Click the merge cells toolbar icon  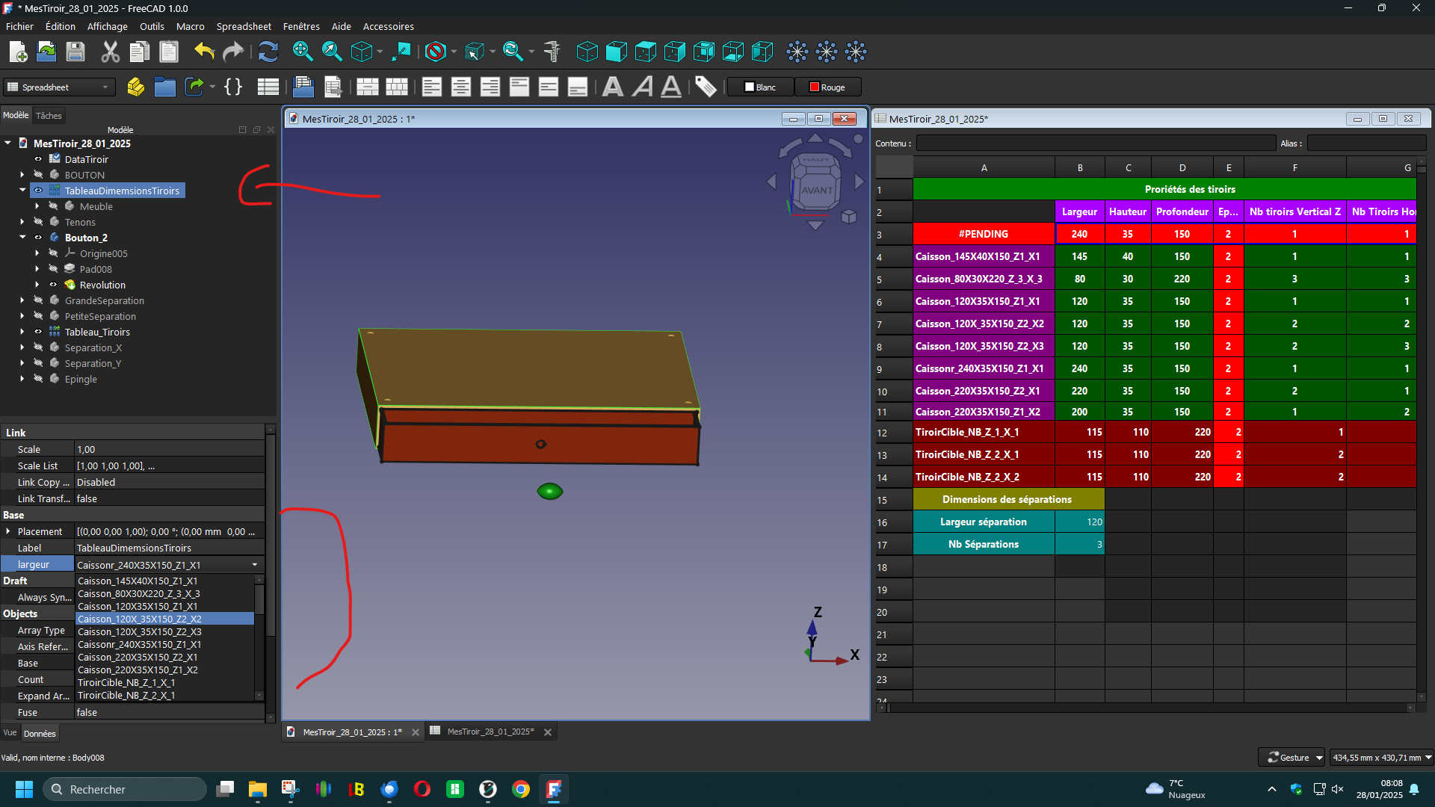pyautogui.click(x=367, y=87)
